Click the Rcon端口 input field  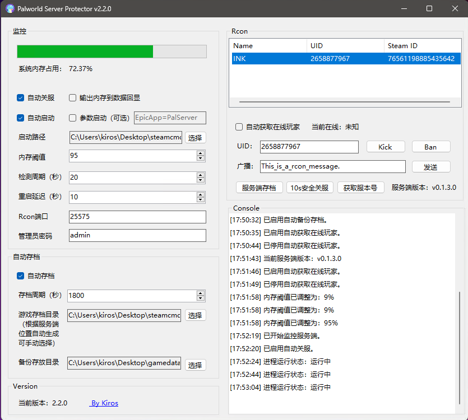tap(137, 217)
